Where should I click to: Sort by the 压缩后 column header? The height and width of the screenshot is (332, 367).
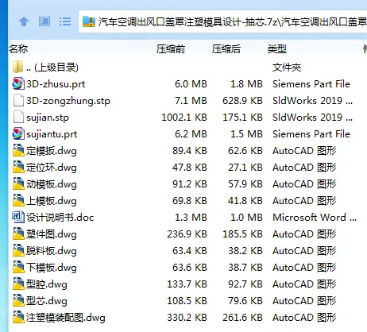click(226, 48)
